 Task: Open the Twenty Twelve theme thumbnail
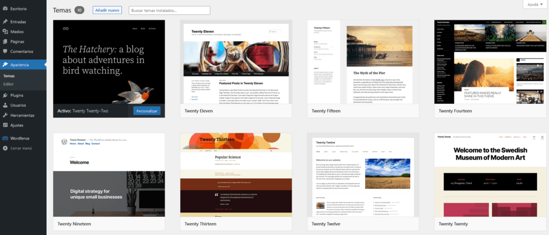(363, 175)
